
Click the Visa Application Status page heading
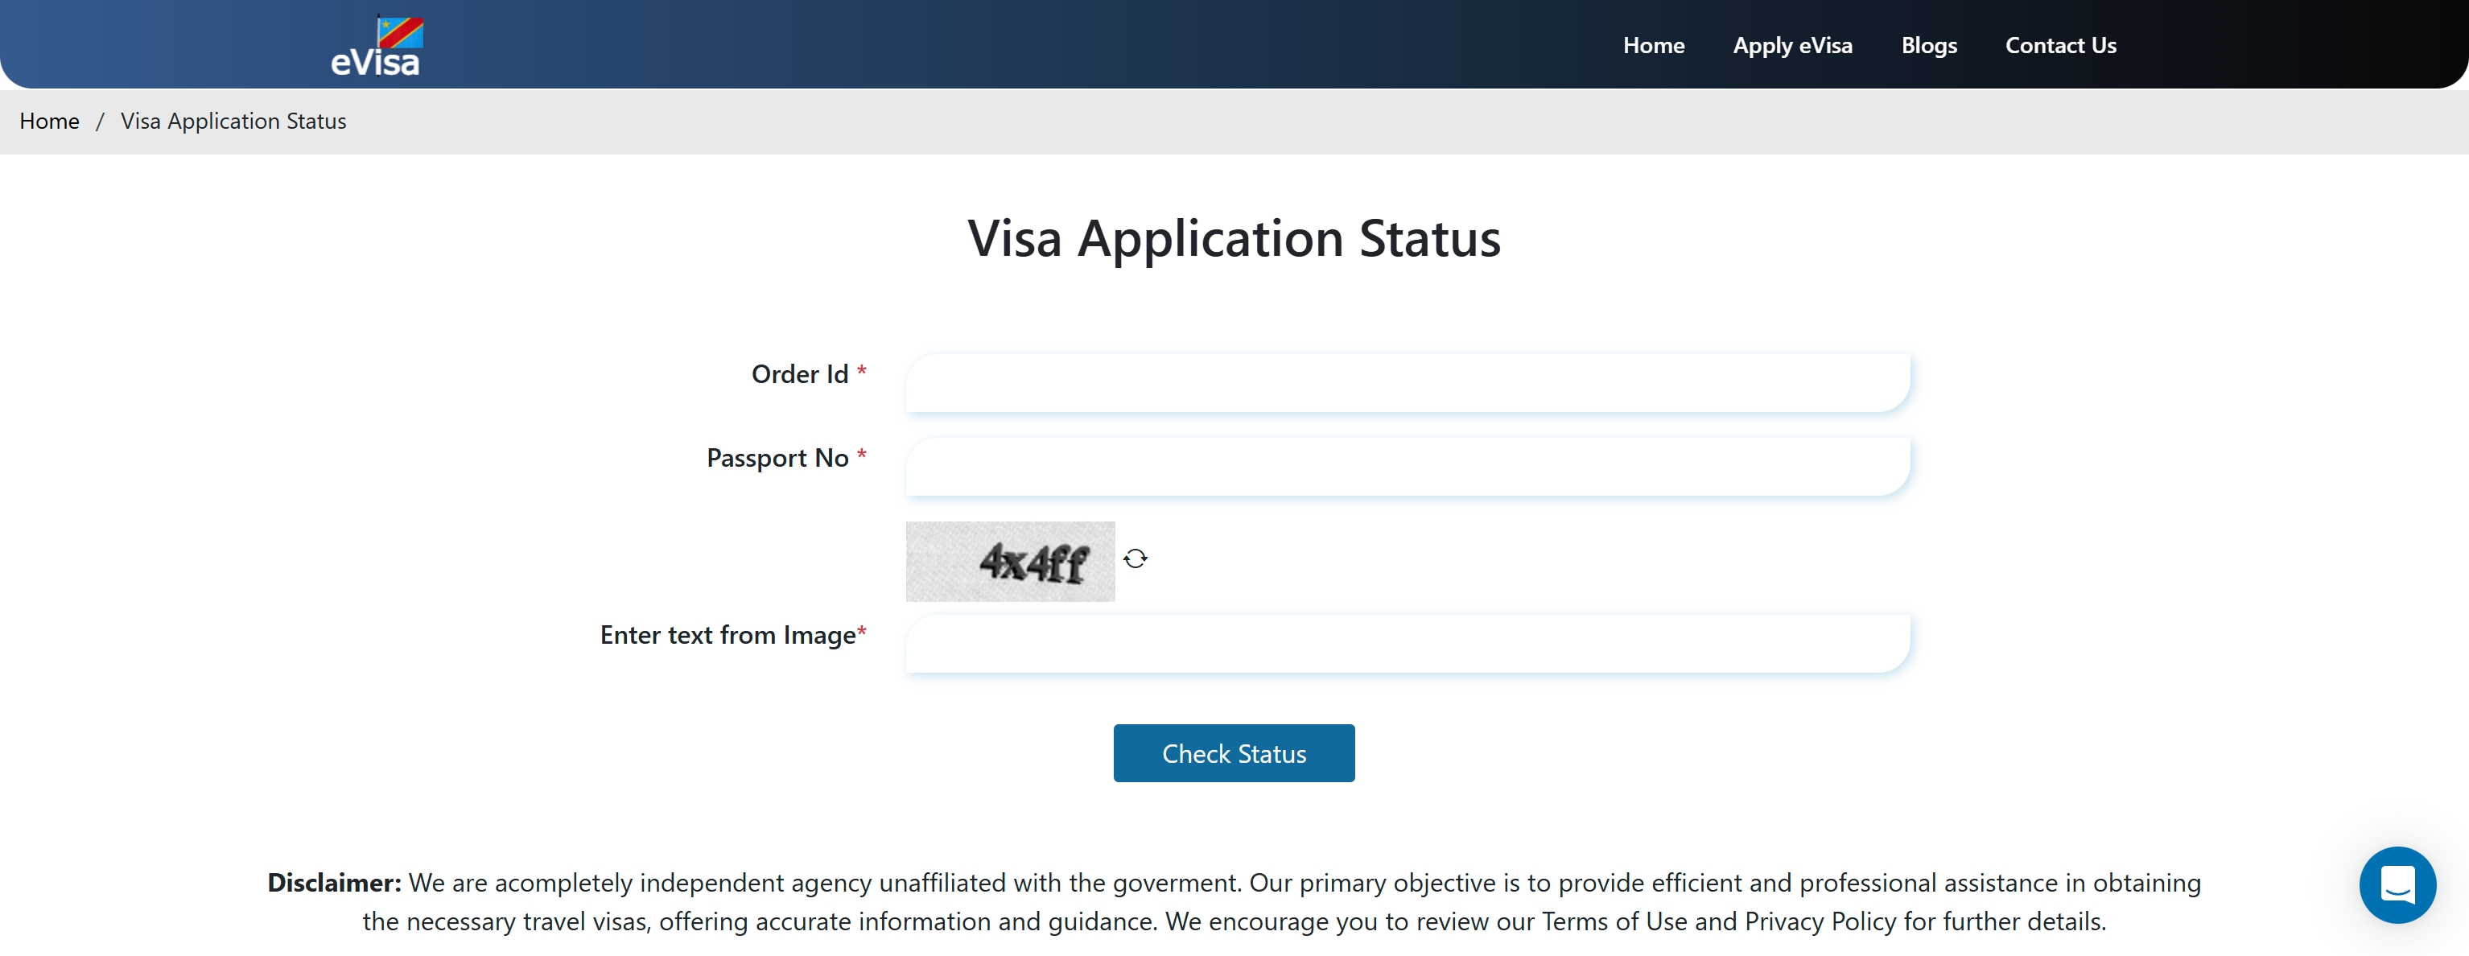pyautogui.click(x=1234, y=239)
